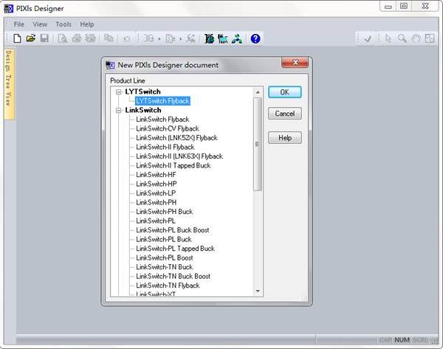The height and width of the screenshot is (349, 443).
Task: Select LinkSwitch-II Tapped Buck
Action: pos(174,165)
